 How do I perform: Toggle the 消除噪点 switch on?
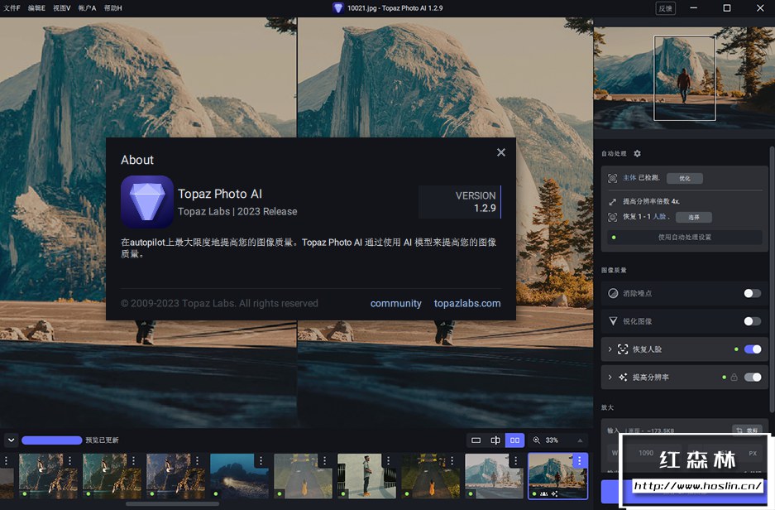click(x=753, y=293)
